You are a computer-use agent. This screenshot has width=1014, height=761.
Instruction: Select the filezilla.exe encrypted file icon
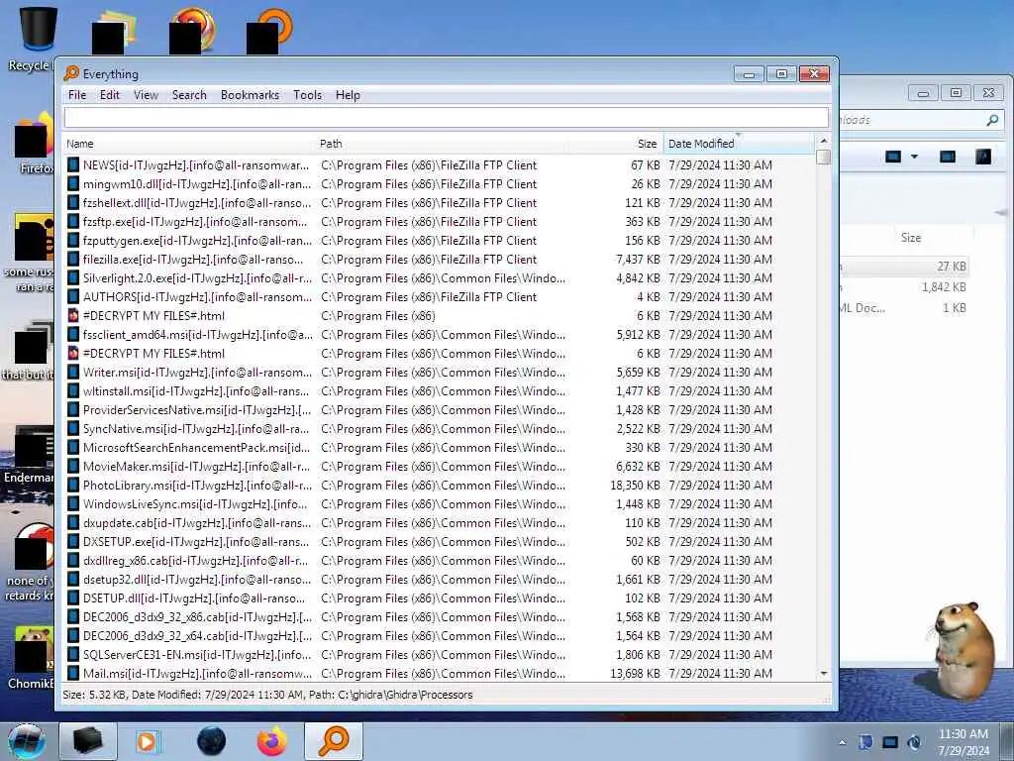point(73,259)
